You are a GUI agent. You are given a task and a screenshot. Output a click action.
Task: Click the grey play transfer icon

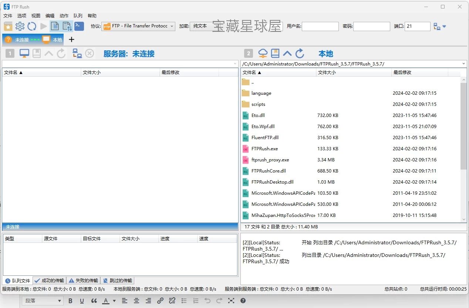pos(44,26)
